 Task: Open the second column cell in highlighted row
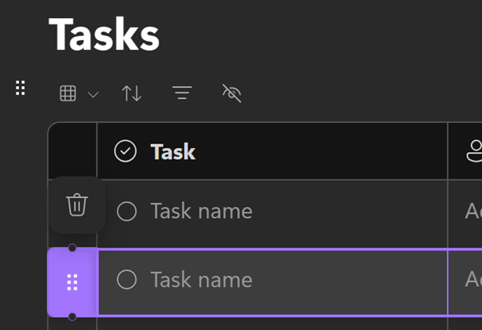(469, 279)
